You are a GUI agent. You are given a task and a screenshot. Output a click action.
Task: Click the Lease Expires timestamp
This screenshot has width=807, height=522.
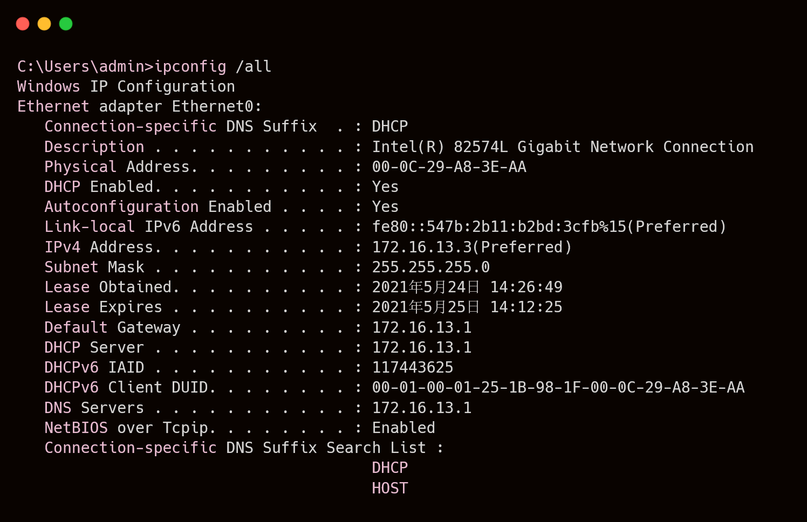click(x=467, y=307)
